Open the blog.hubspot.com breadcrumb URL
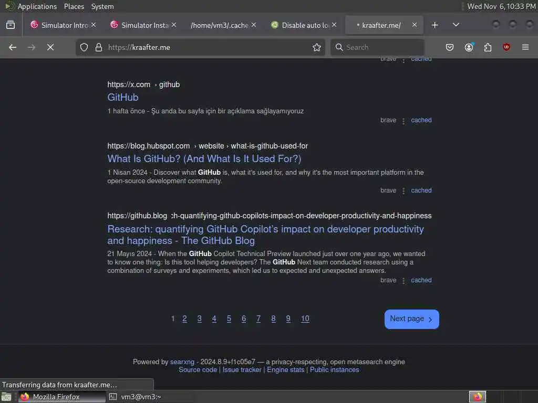This screenshot has width=538, height=403. [x=208, y=146]
